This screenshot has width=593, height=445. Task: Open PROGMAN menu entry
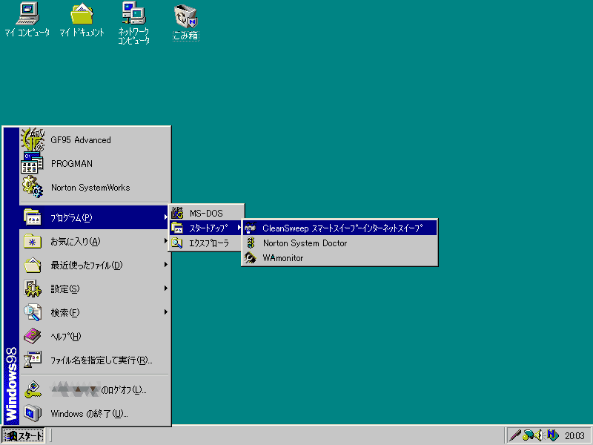pos(94,163)
